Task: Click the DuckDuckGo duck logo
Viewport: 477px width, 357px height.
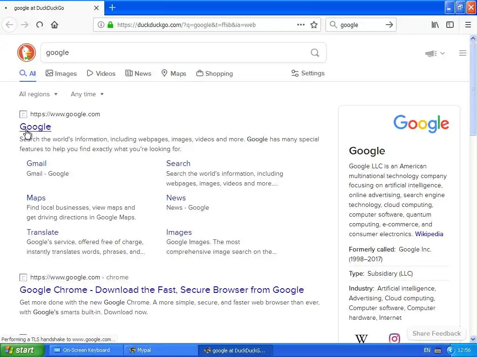Action: click(x=27, y=53)
